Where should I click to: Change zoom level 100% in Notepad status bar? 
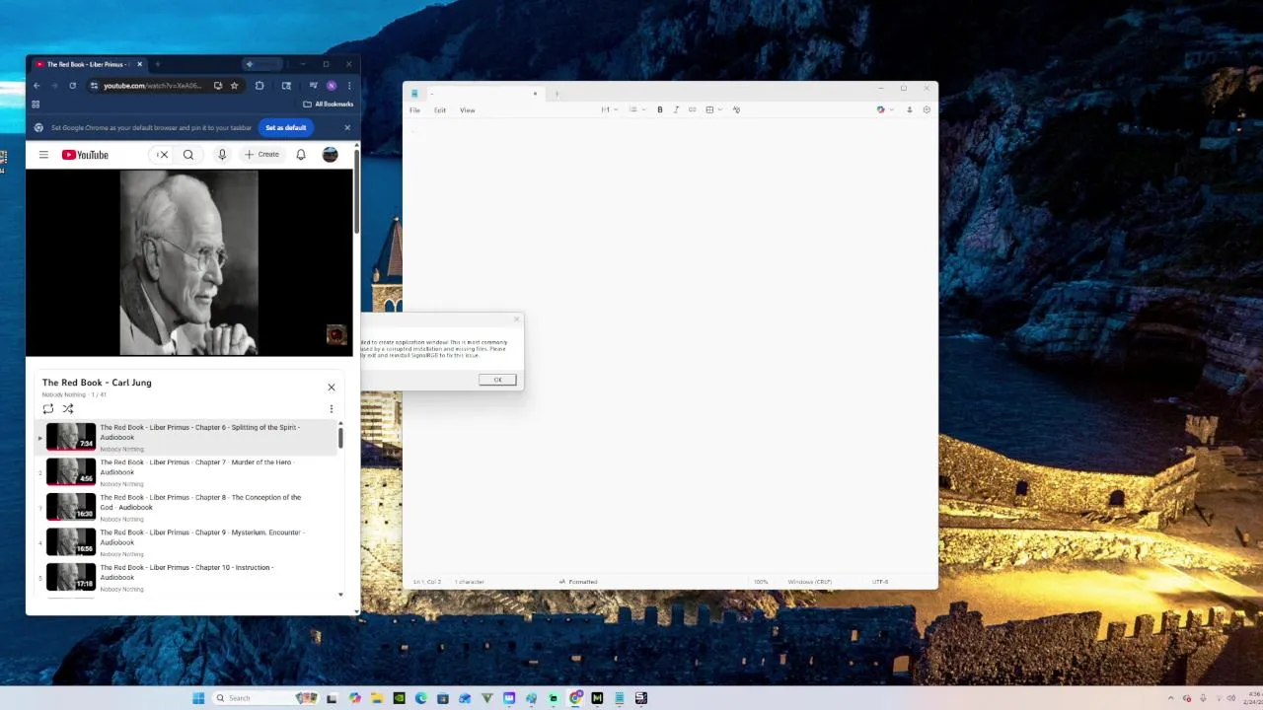(x=761, y=582)
